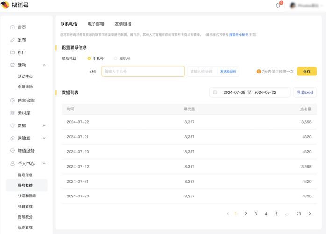Click the icon beside 推广
Screen dimensions: 326x234
pyautogui.click(x=13, y=52)
